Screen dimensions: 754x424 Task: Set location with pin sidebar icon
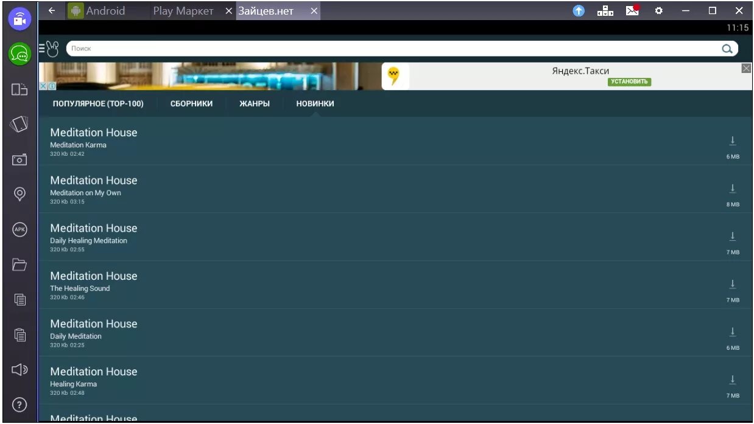click(x=19, y=194)
